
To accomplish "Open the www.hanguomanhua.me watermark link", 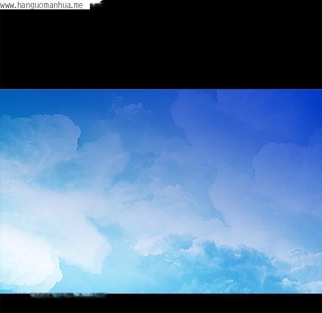I will point(42,5).
